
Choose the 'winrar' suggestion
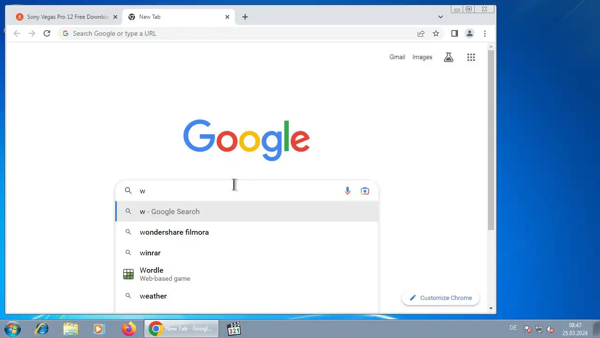tap(247, 253)
